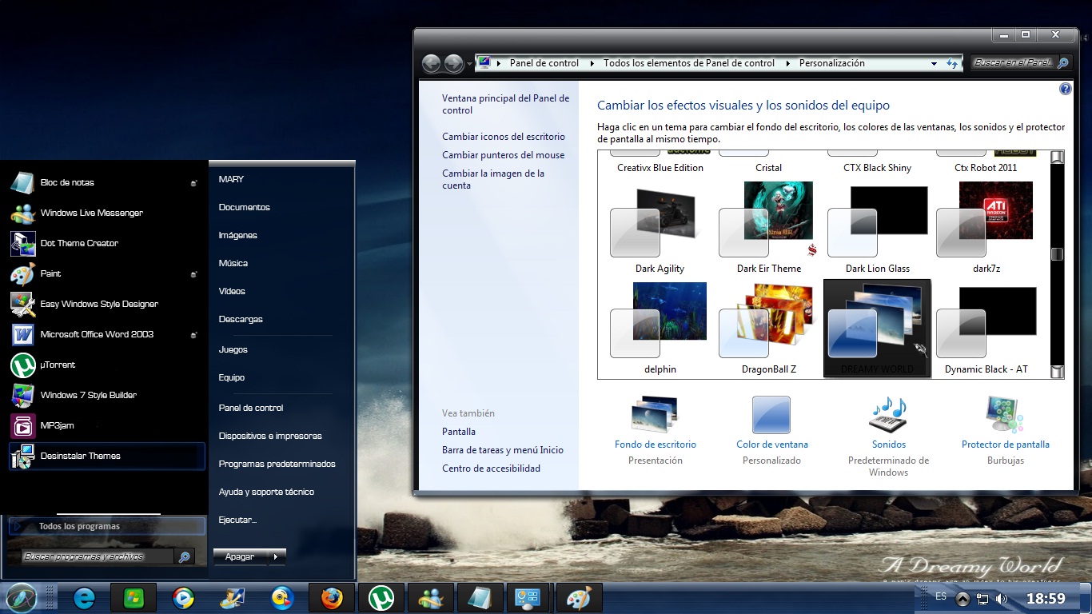
Task: Click the Firefox taskbar icon
Action: 332,598
